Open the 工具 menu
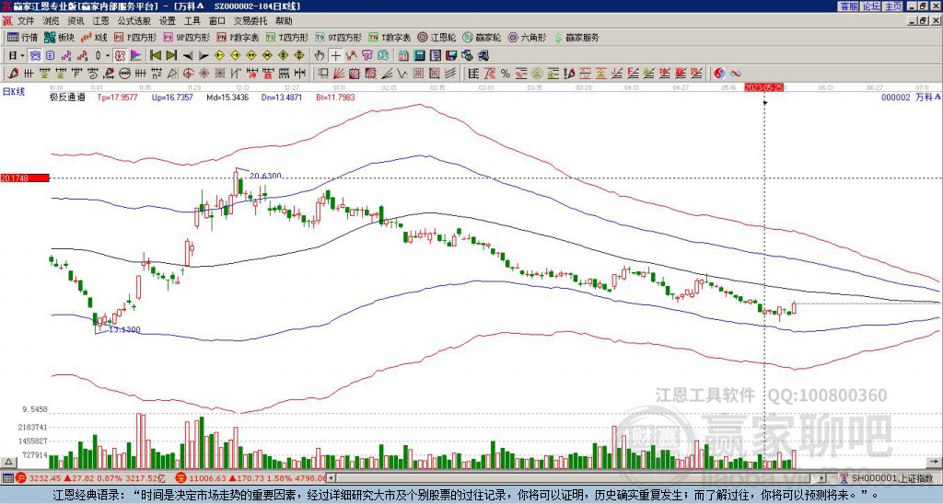This screenshot has height=504, width=943. pos(192,21)
